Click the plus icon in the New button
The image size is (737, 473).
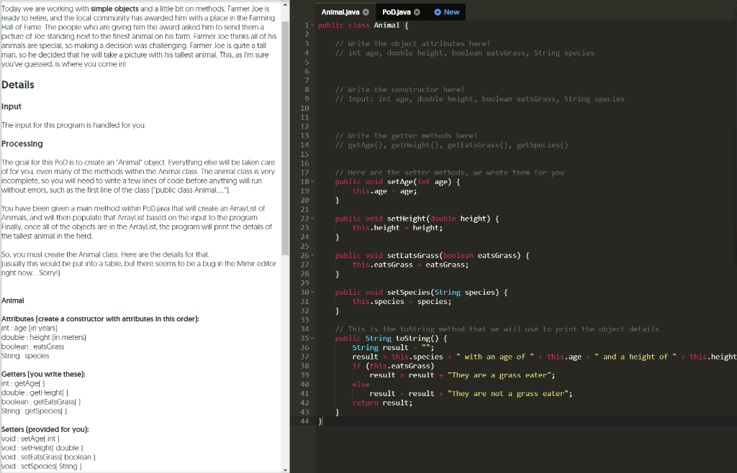438,12
